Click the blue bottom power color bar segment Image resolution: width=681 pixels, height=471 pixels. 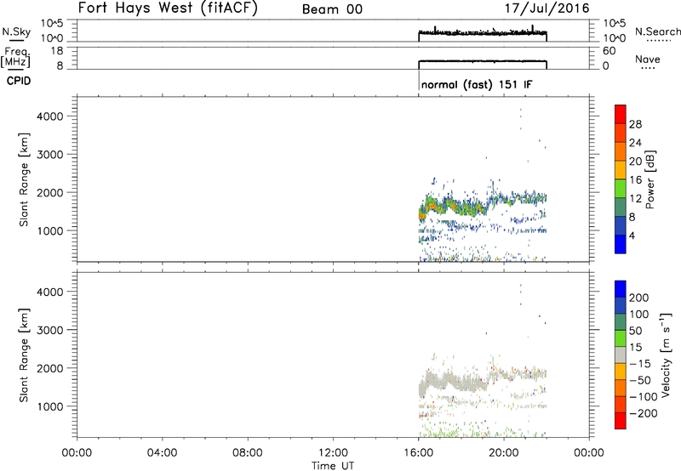[x=621, y=244]
